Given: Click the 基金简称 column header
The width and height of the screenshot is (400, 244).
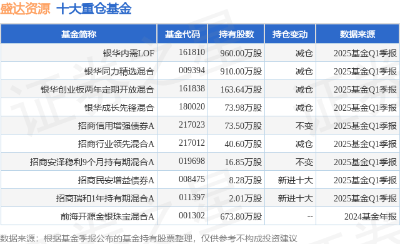Looking at the screenshot, I should pyautogui.click(x=79, y=34).
